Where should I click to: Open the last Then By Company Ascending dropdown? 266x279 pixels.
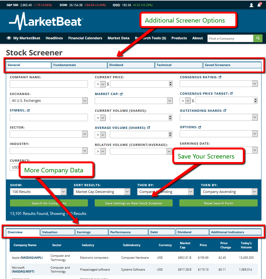pyautogui.click(x=229, y=192)
